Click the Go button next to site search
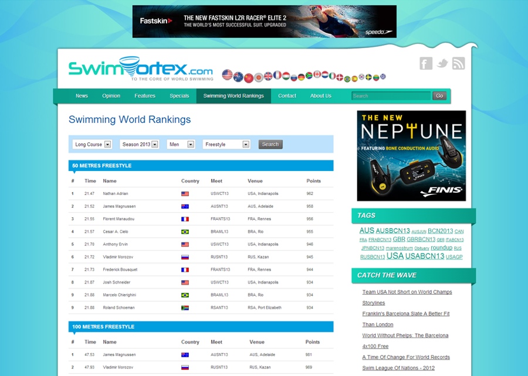This screenshot has height=376, width=528. pyautogui.click(x=439, y=96)
